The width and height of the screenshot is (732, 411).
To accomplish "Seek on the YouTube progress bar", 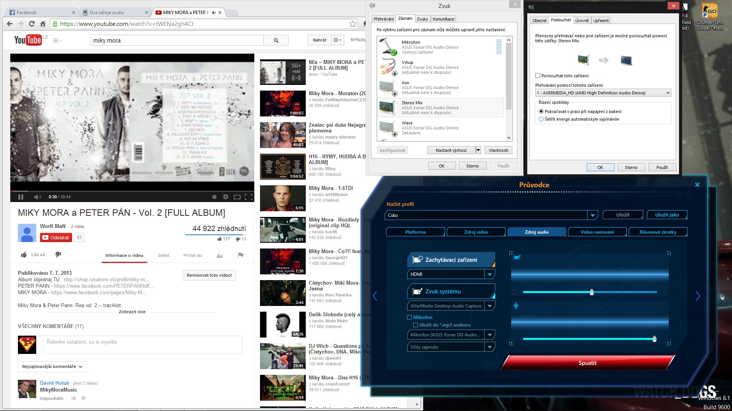I will (132, 191).
